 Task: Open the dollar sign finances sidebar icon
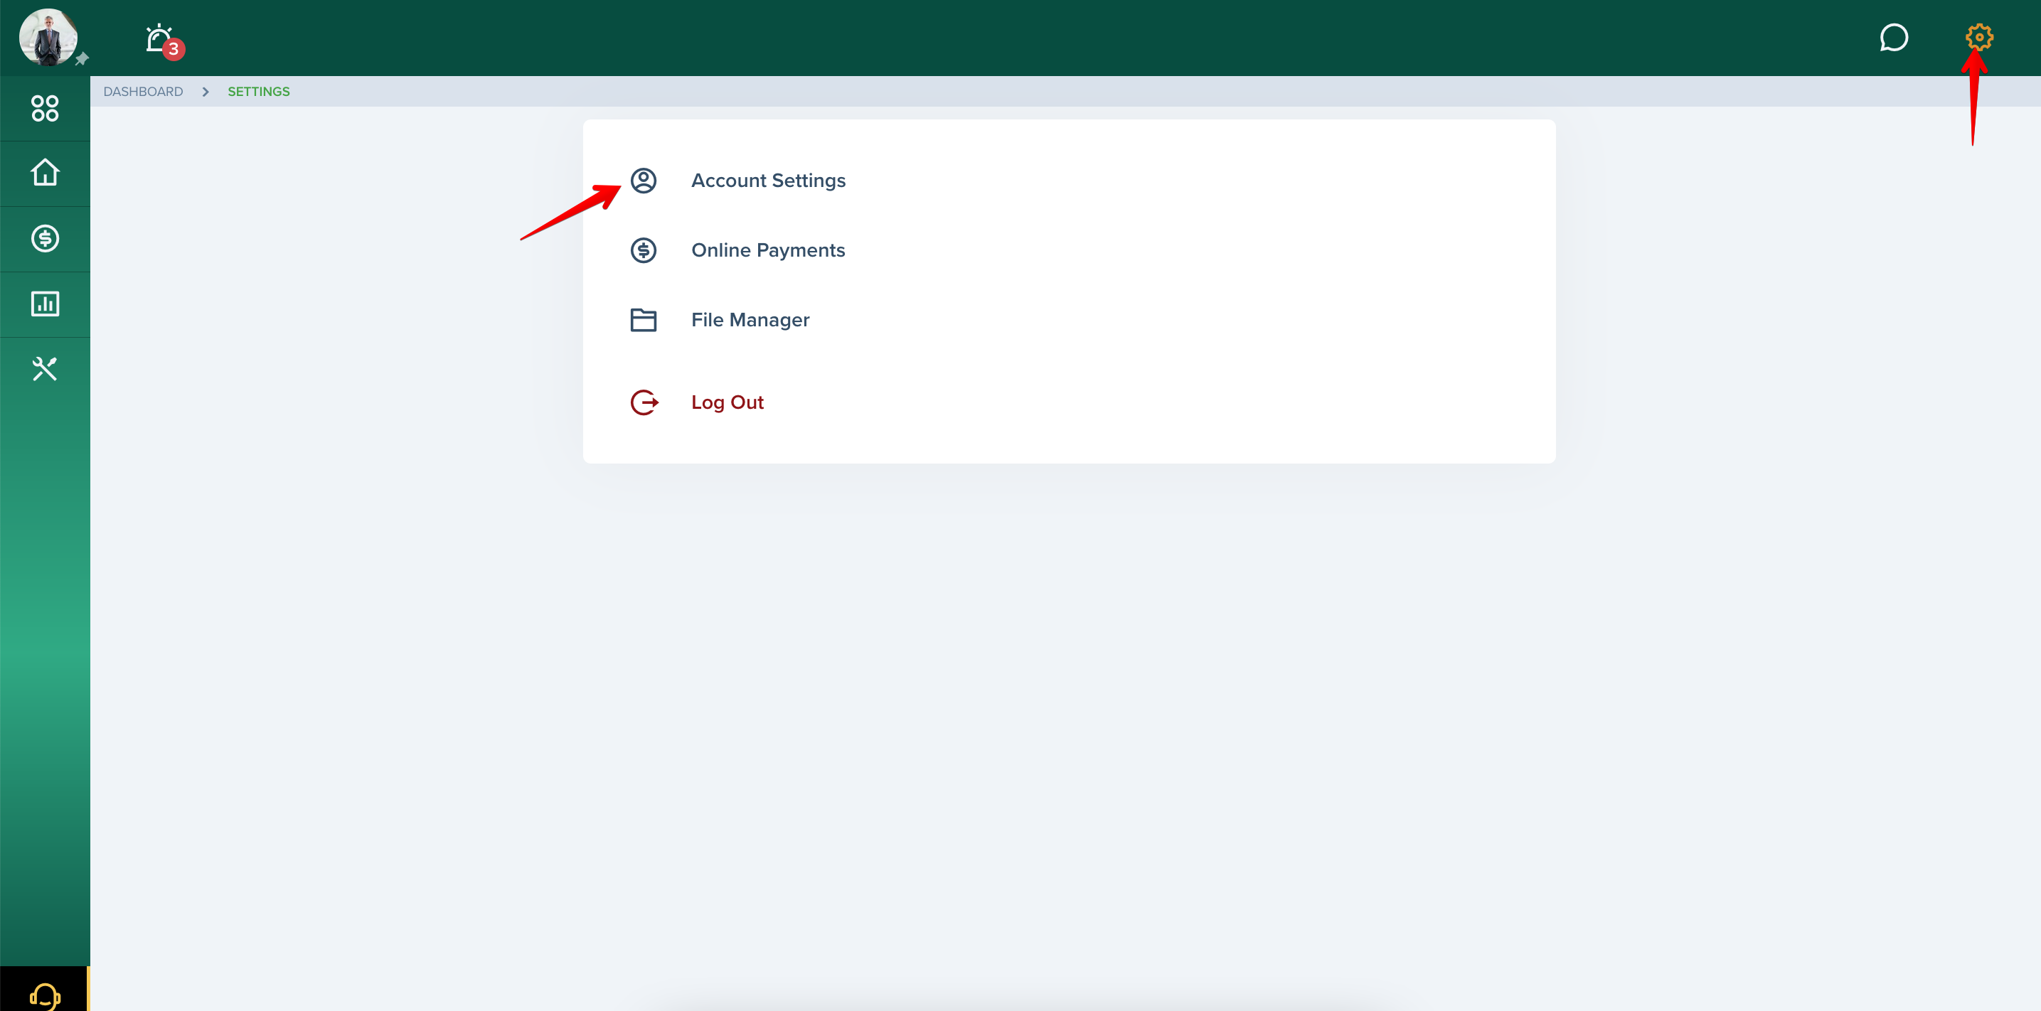(46, 238)
